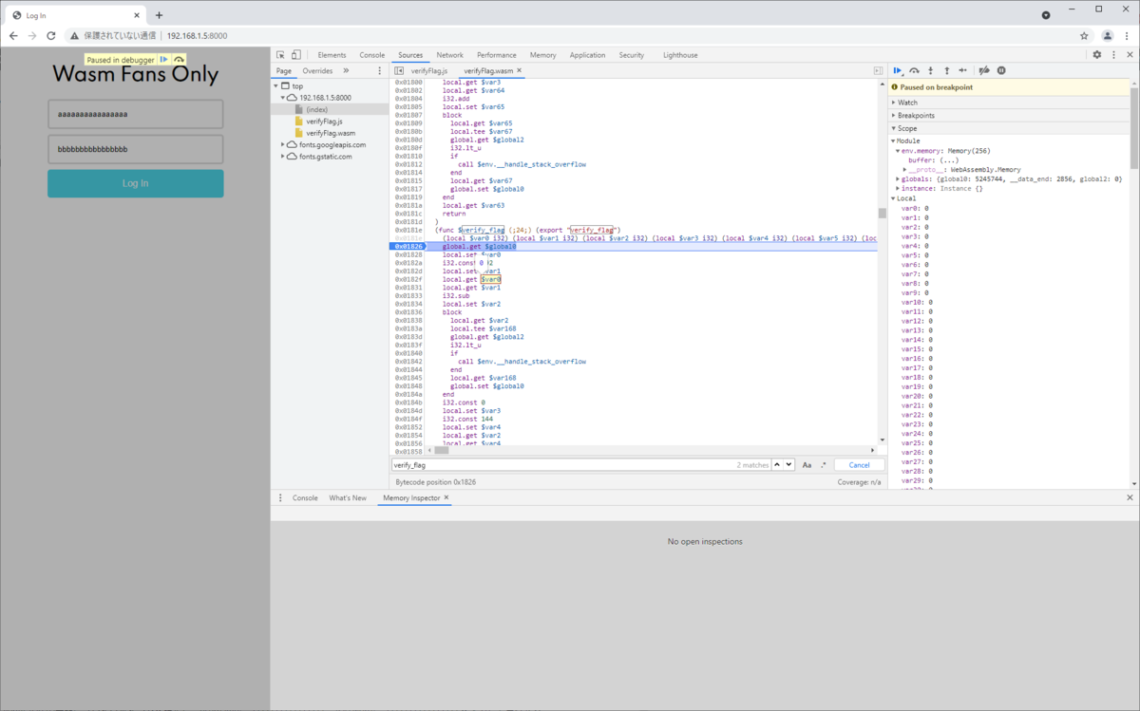Viewport: 1140px width, 711px height.
Task: Close the DevTools panel
Action: point(1130,55)
